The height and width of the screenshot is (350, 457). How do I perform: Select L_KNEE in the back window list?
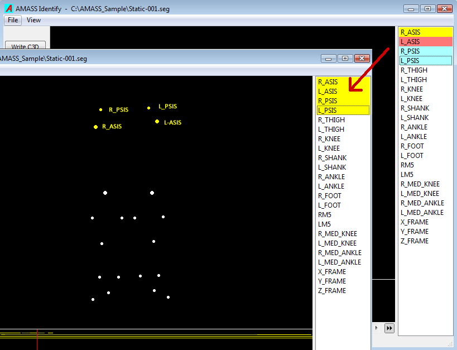point(426,99)
